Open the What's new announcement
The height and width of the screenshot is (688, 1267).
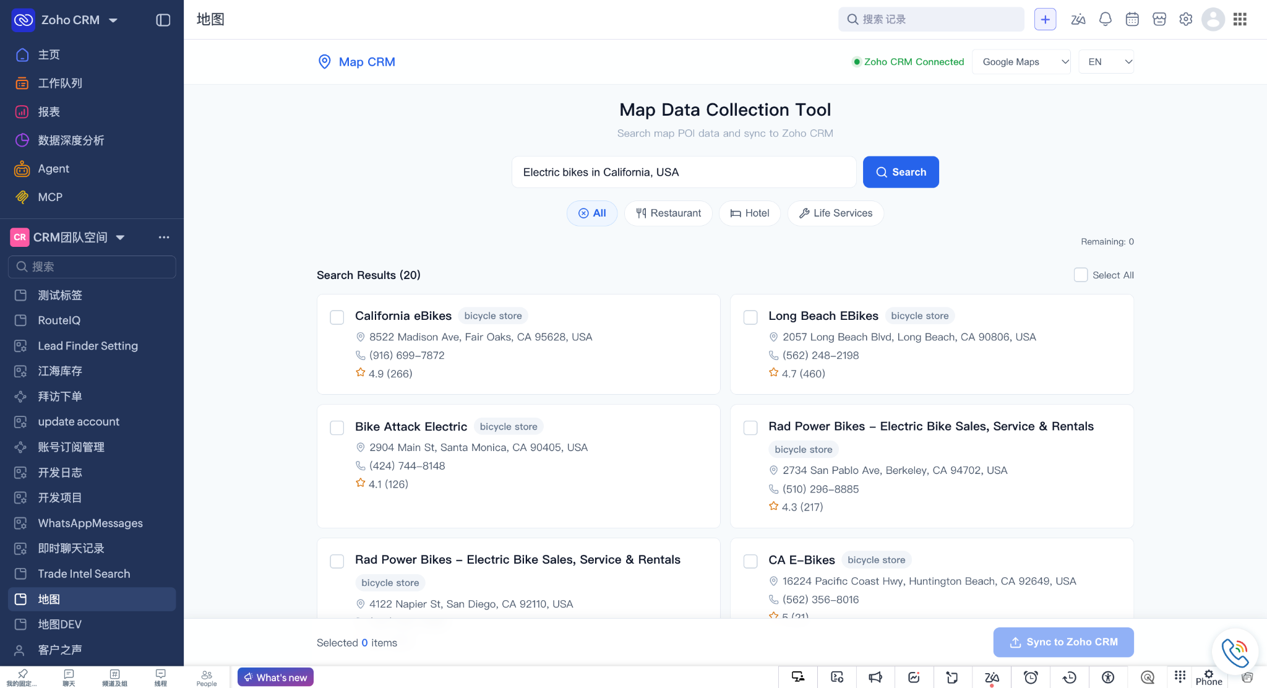[275, 677]
